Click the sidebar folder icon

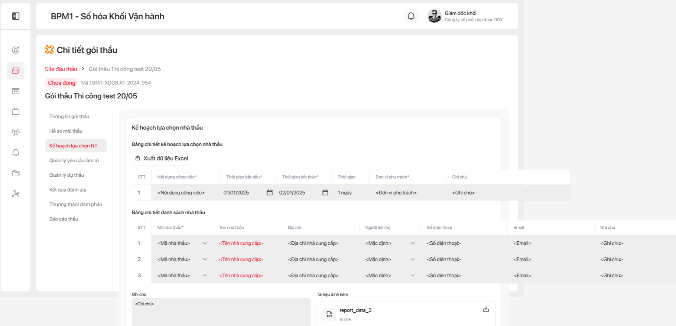pyautogui.click(x=16, y=173)
